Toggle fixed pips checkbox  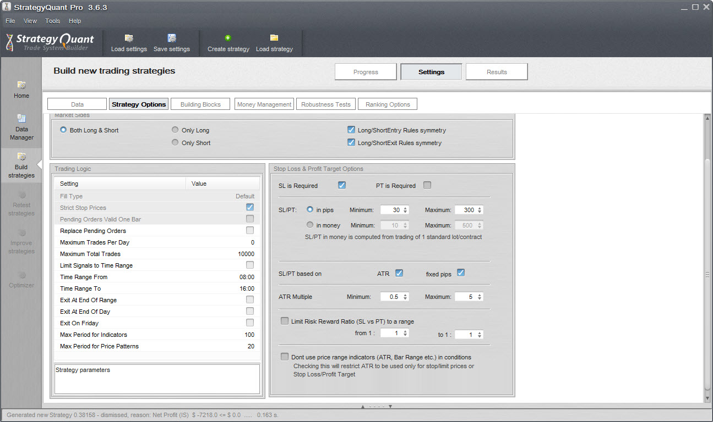(461, 273)
